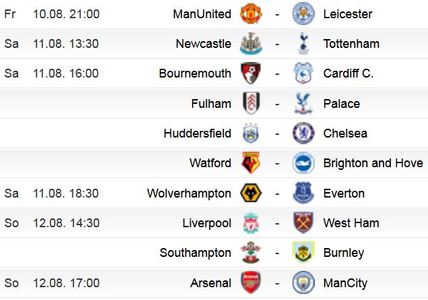The image size is (428, 300).
Task: Open the Bournemouth club crest
Action: tap(251, 73)
